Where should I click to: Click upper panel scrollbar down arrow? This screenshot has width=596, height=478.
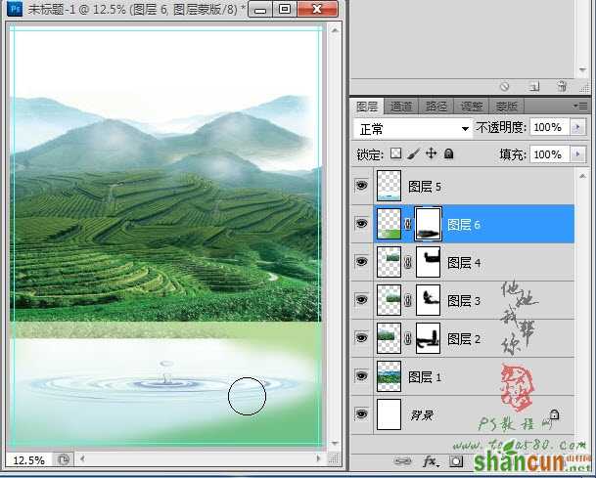[582, 69]
